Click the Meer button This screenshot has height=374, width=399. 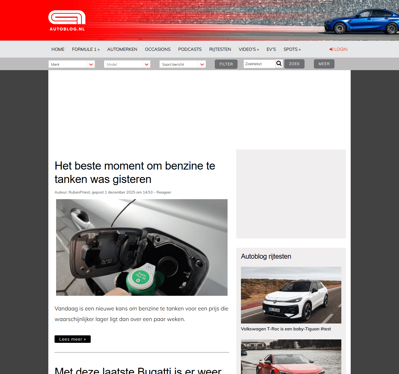[324, 64]
